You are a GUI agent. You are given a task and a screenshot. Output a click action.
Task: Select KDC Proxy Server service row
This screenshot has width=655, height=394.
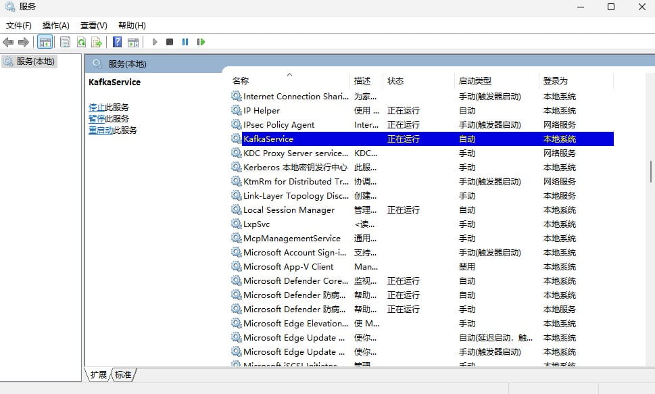(422, 153)
